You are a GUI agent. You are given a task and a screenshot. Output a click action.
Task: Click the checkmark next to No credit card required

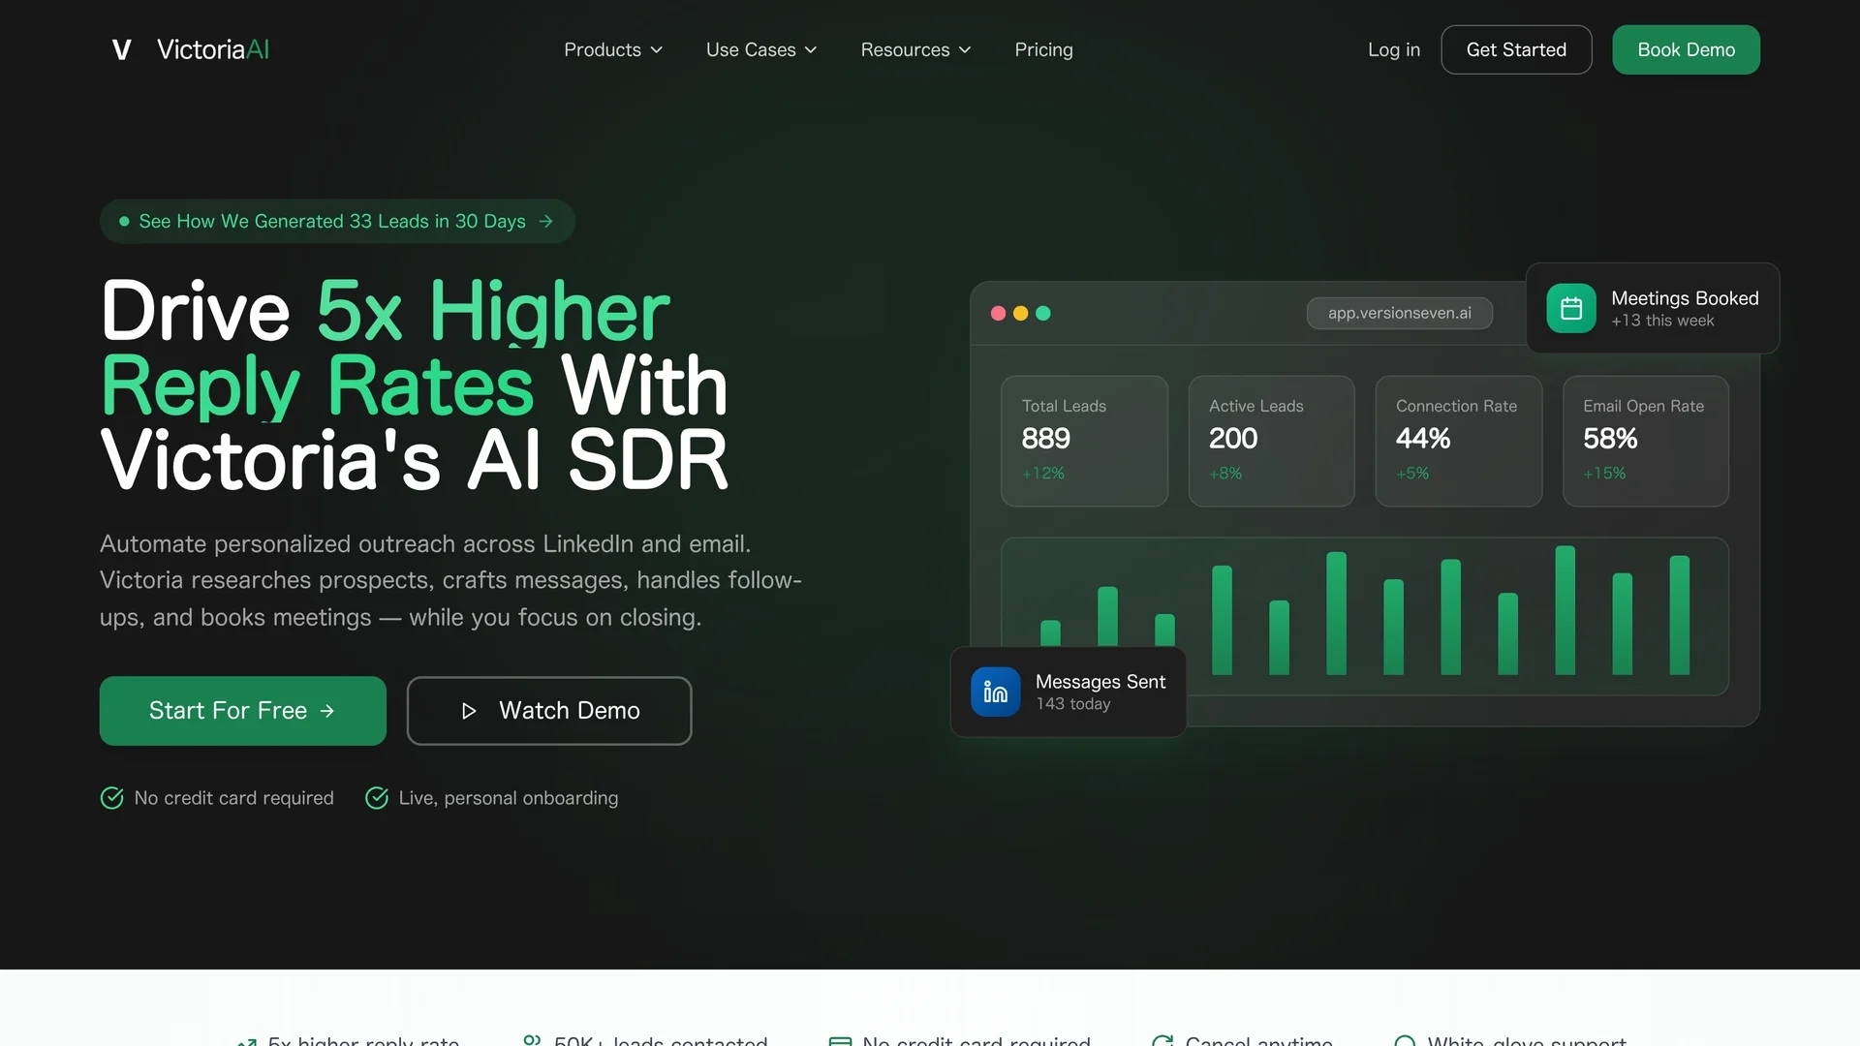pyautogui.click(x=111, y=797)
